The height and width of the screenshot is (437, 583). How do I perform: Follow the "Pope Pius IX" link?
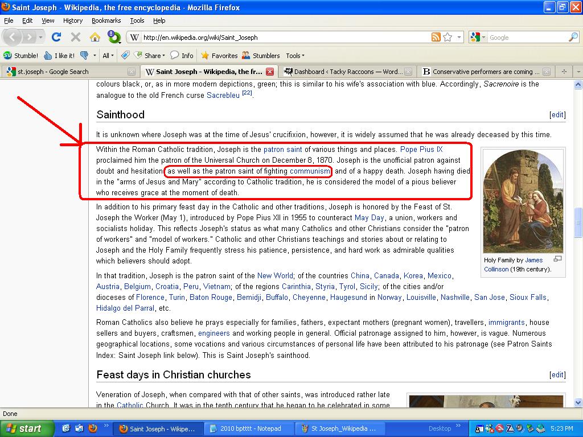click(421, 150)
